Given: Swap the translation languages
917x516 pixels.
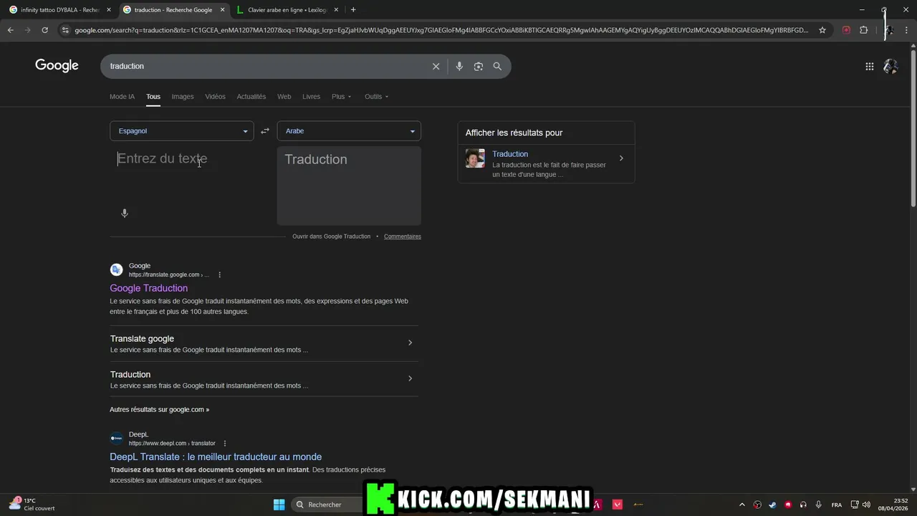Looking at the screenshot, I should [x=265, y=131].
